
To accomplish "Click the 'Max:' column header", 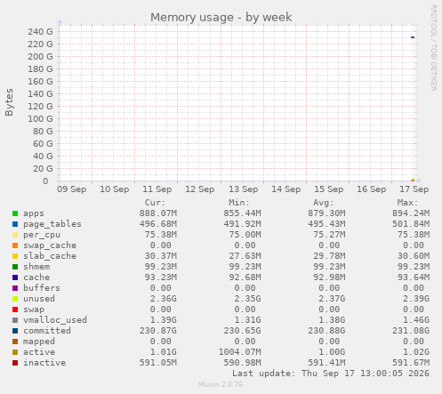I will click(407, 203).
